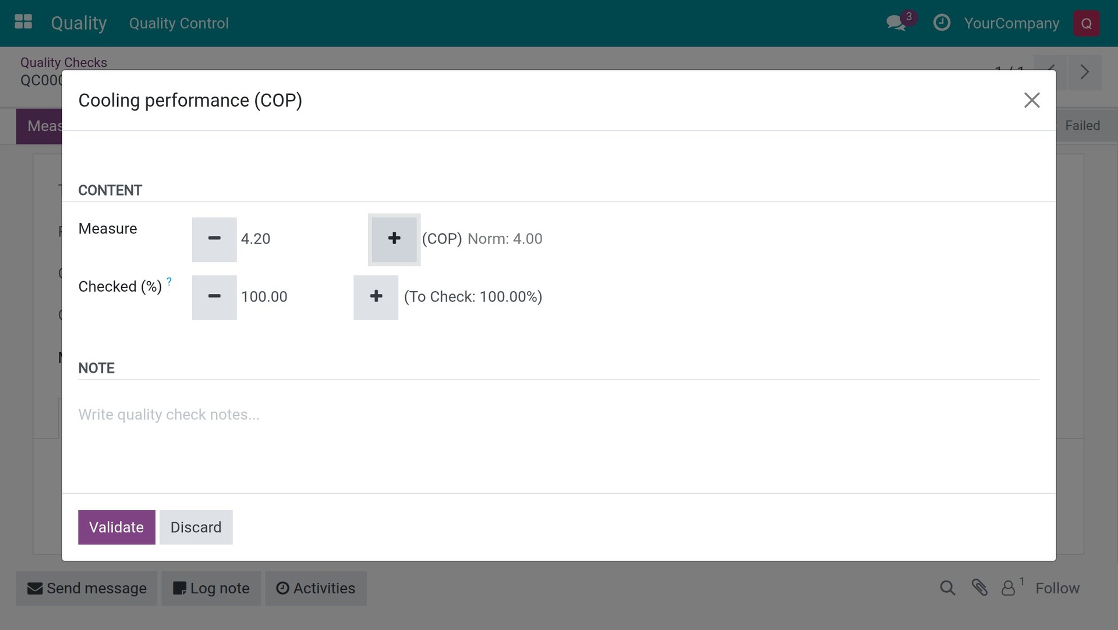Click Send message in chatter
The height and width of the screenshot is (630, 1118).
tap(87, 588)
